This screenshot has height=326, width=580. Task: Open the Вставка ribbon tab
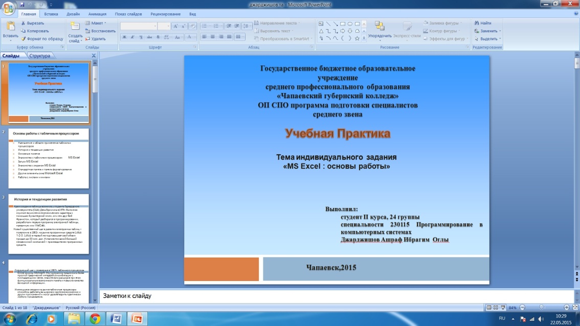51,14
